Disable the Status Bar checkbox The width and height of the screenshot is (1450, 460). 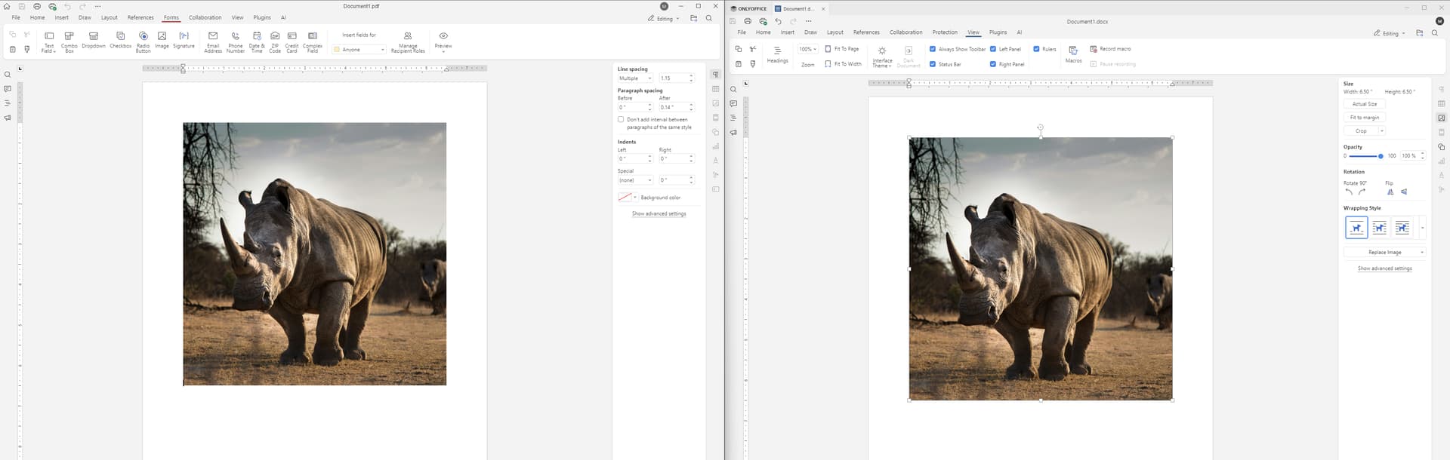pos(933,64)
